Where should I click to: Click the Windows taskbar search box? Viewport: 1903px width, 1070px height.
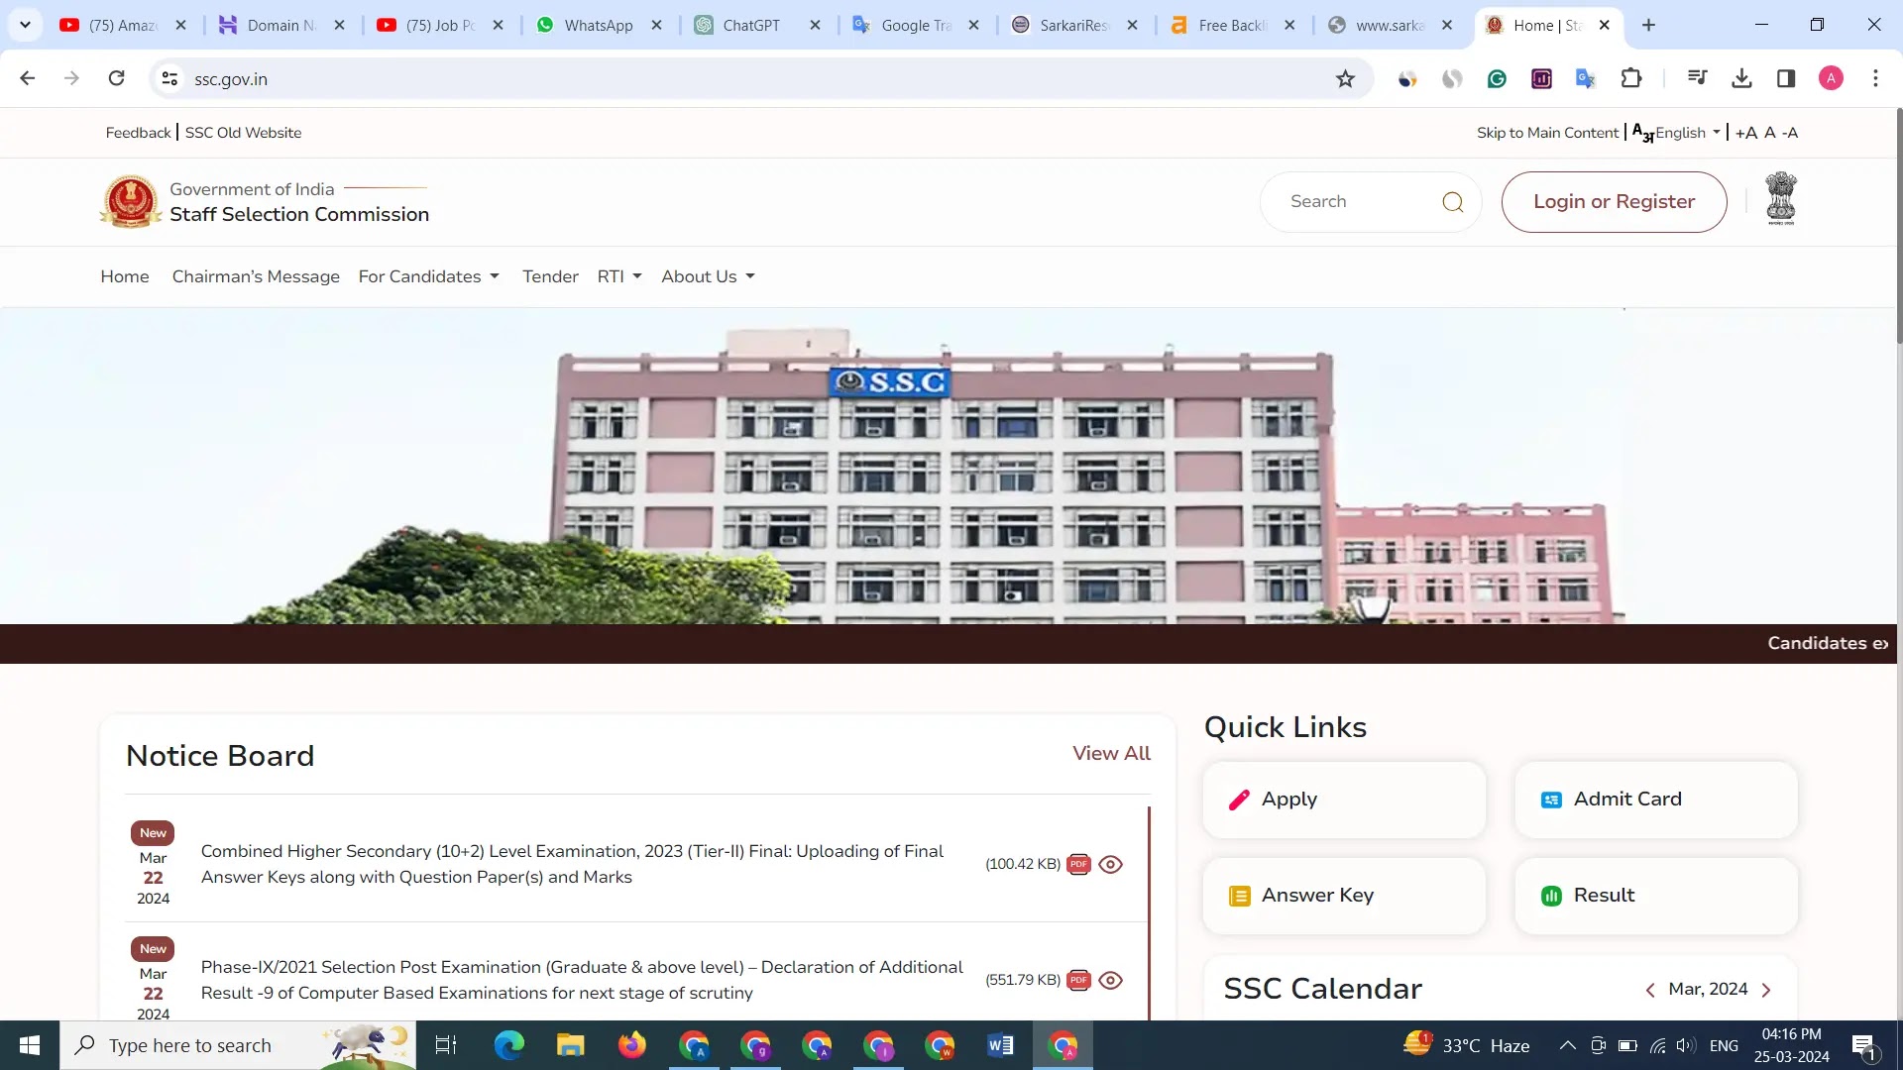(238, 1045)
